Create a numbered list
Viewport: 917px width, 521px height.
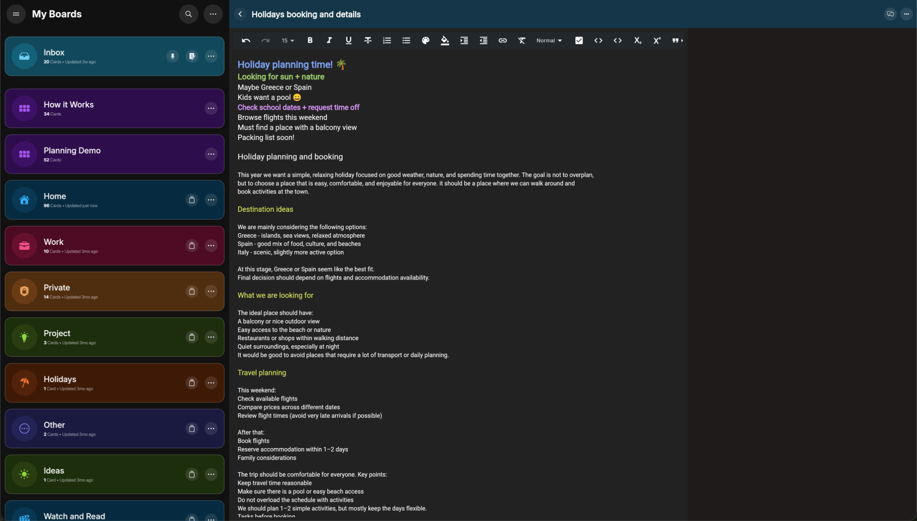(x=387, y=41)
